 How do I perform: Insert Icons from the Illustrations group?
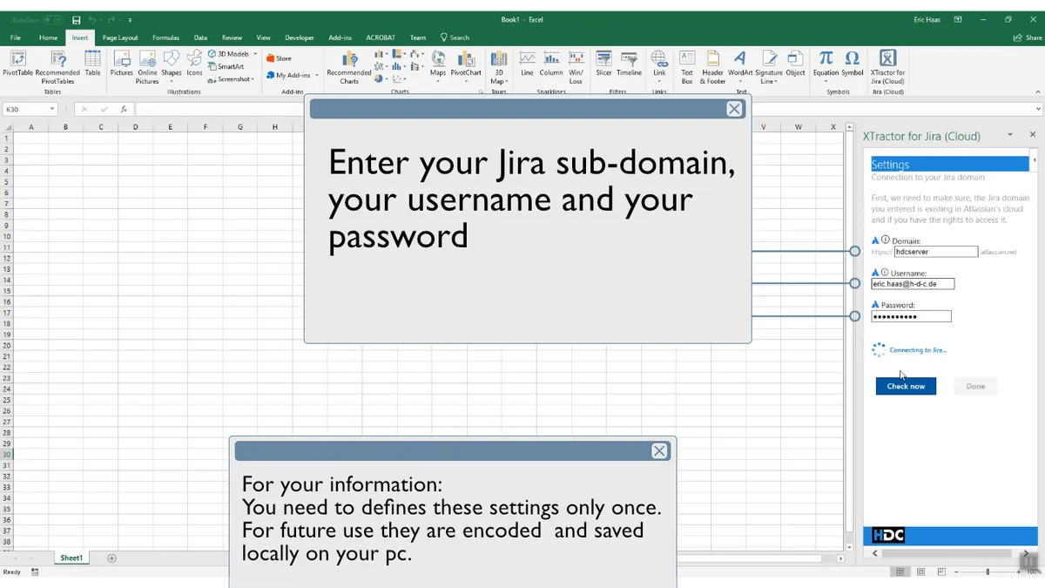coord(194,64)
